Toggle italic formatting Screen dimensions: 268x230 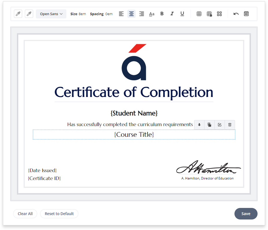coord(172,14)
